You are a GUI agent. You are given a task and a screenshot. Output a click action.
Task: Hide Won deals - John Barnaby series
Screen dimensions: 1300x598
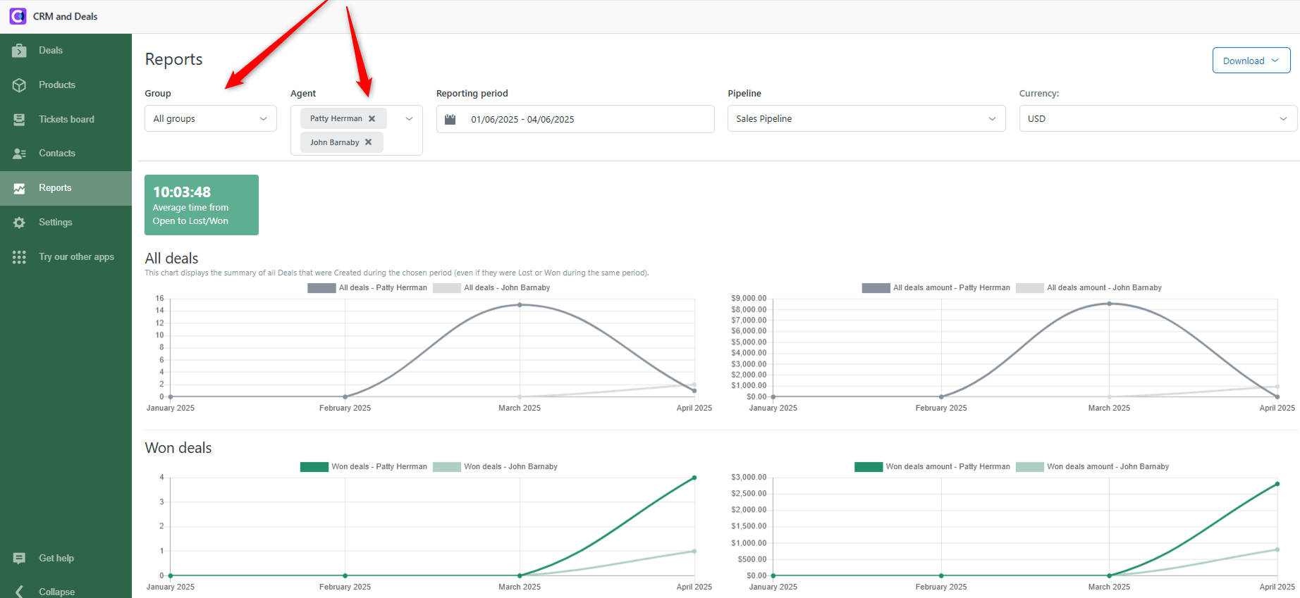point(495,467)
